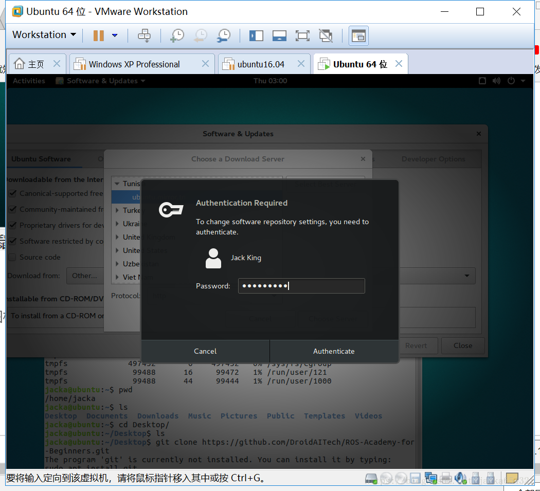The width and height of the screenshot is (540, 491).
Task: Open the Developer Options tab
Action: tap(433, 159)
